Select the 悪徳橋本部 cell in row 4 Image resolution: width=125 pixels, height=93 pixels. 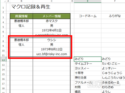(21, 21)
